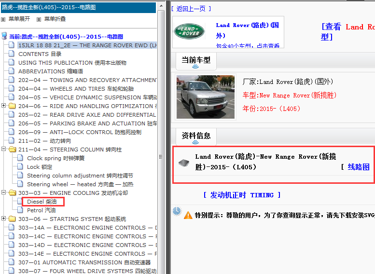Click folder icon of 303-03 ENGINE COOLING
Screen dimensions: 375x274
point(12,192)
